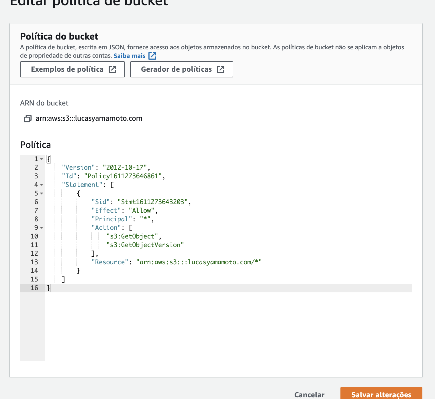Open Exemplos de política button

(72, 69)
